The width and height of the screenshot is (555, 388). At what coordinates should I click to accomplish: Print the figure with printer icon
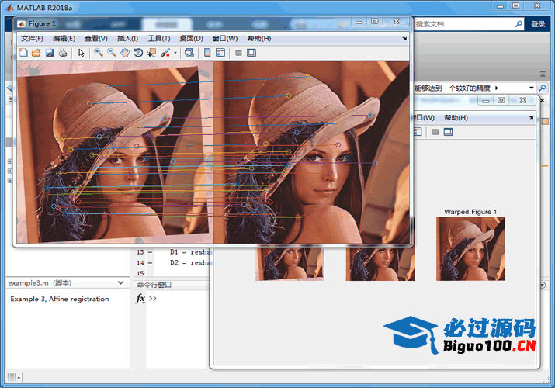click(x=63, y=53)
